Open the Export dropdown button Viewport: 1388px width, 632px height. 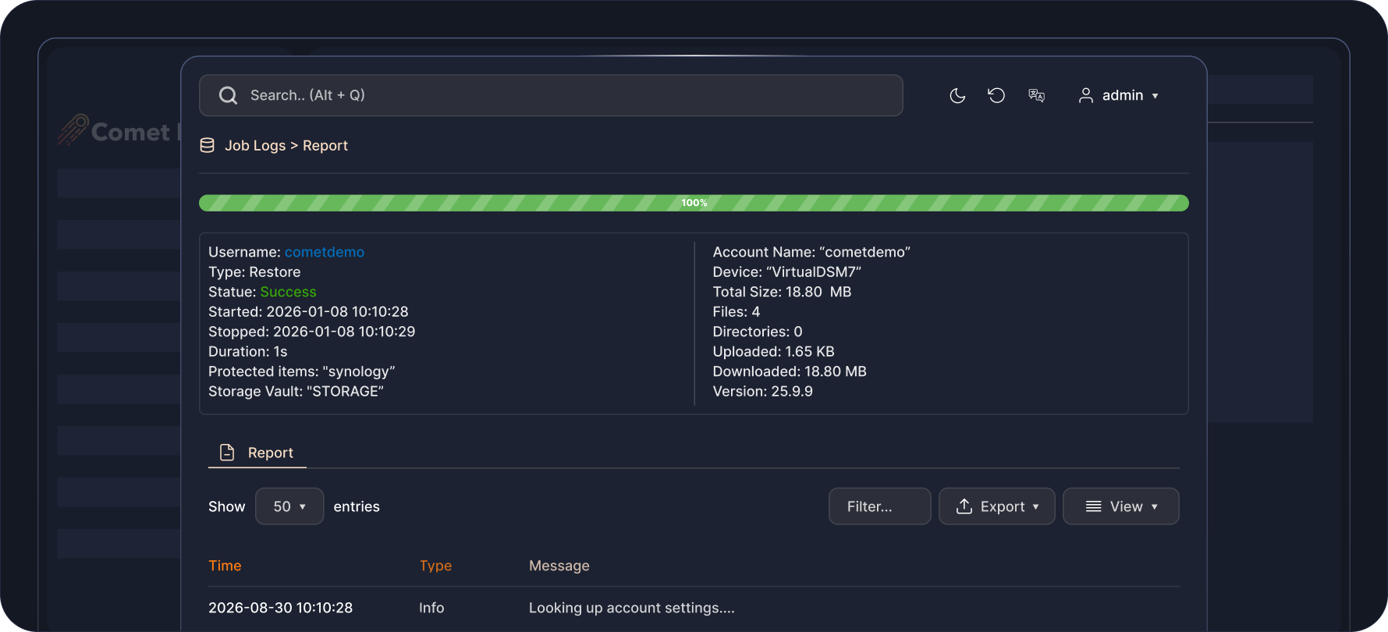tap(997, 506)
